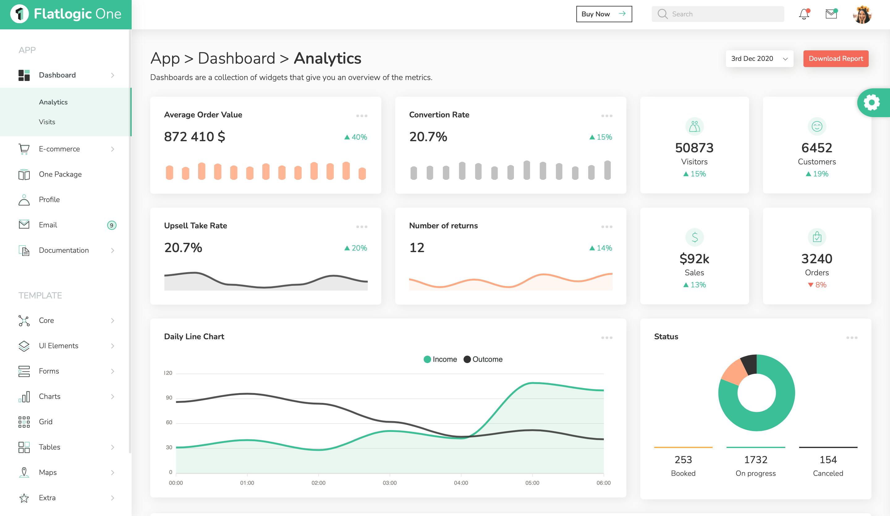This screenshot has height=516, width=890.
Task: Select the Visits submenu item
Action: pos(47,122)
